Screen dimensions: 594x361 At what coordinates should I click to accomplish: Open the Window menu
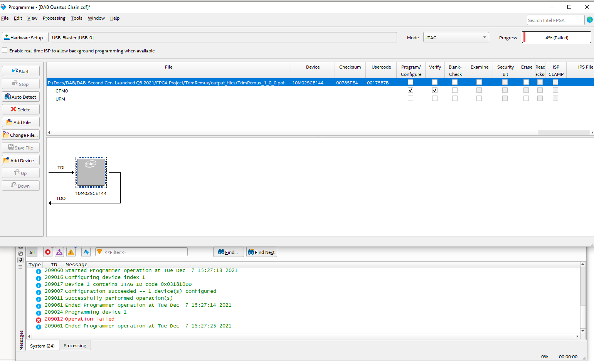96,18
